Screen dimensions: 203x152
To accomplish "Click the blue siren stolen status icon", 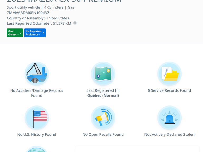I will 170,118.
